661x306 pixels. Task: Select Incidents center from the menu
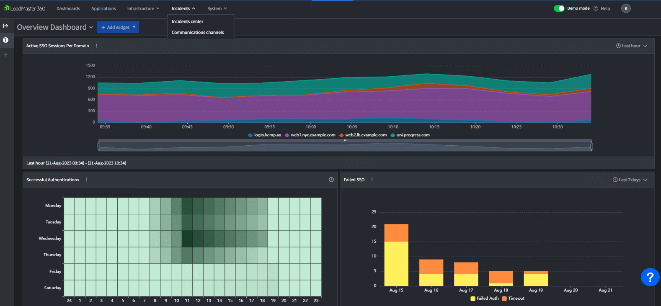tap(187, 21)
